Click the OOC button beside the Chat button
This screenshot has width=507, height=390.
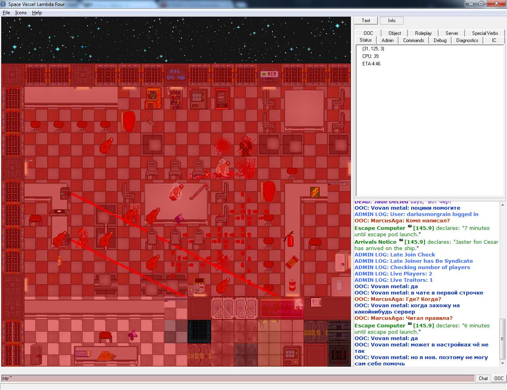499,378
